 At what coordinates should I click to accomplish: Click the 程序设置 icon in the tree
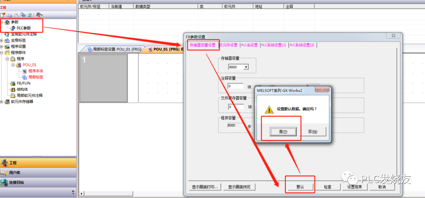tap(7, 46)
